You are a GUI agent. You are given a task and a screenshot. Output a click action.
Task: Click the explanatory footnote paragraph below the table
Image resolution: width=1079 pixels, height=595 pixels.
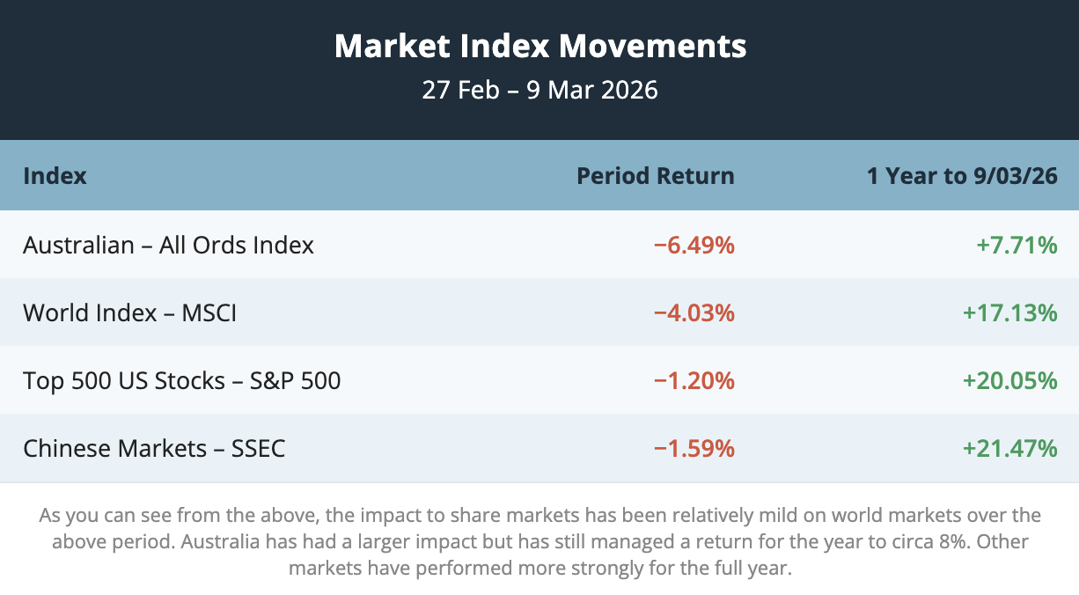(539, 541)
